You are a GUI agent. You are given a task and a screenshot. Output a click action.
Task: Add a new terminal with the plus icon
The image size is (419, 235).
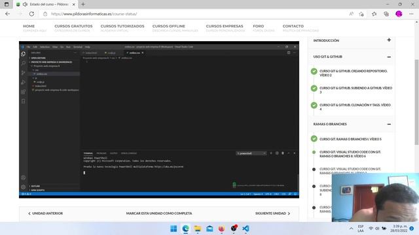pyautogui.click(x=271, y=153)
